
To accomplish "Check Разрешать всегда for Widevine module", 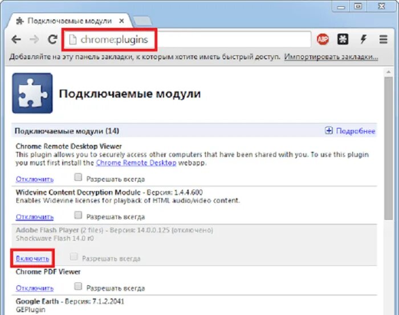I will click(x=78, y=215).
